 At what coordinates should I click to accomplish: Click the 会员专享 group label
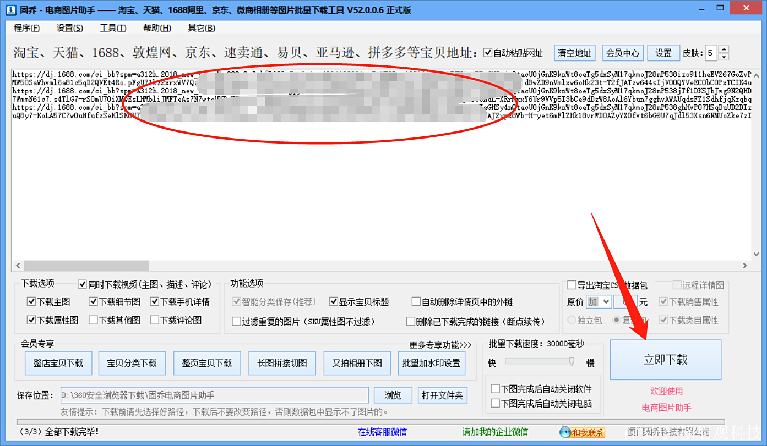(37, 344)
